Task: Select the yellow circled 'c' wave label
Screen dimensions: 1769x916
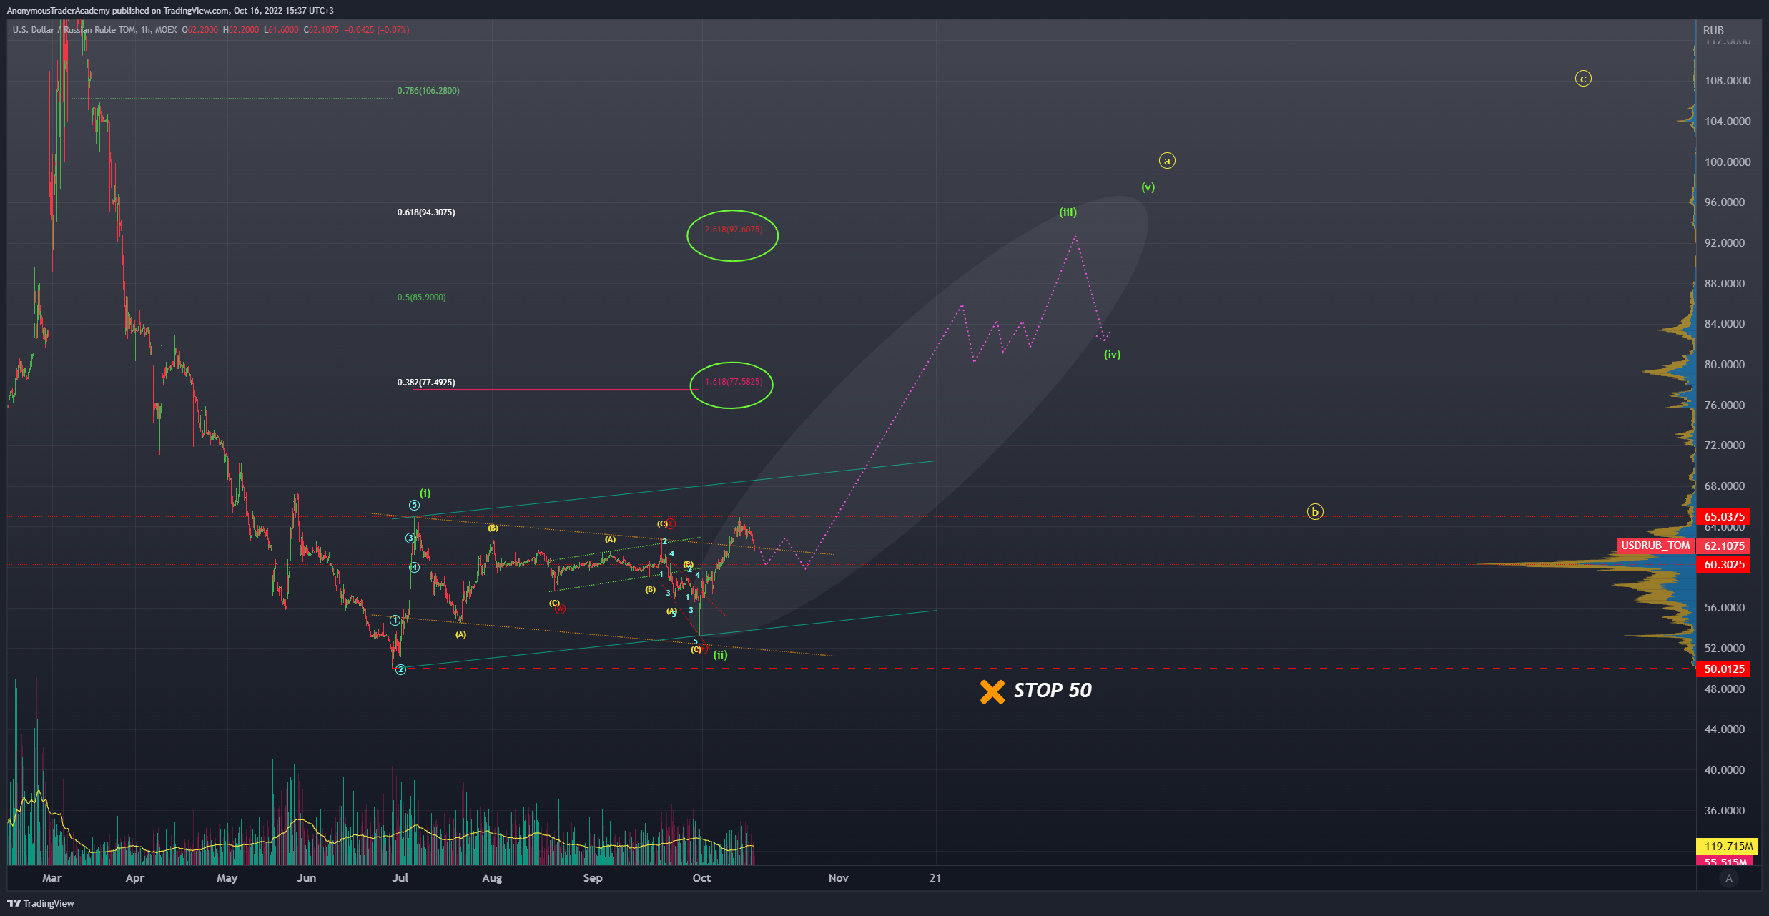Action: click(x=1583, y=79)
